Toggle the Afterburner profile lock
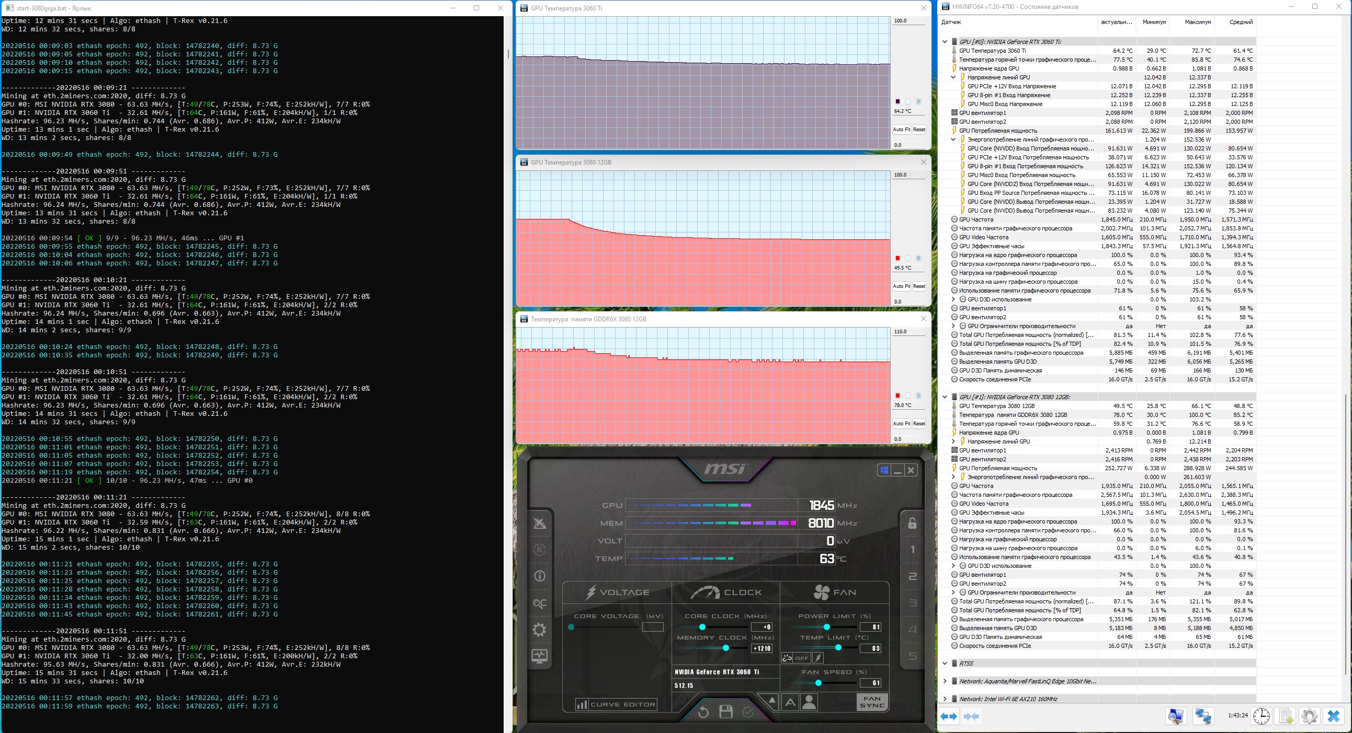 pos(912,523)
